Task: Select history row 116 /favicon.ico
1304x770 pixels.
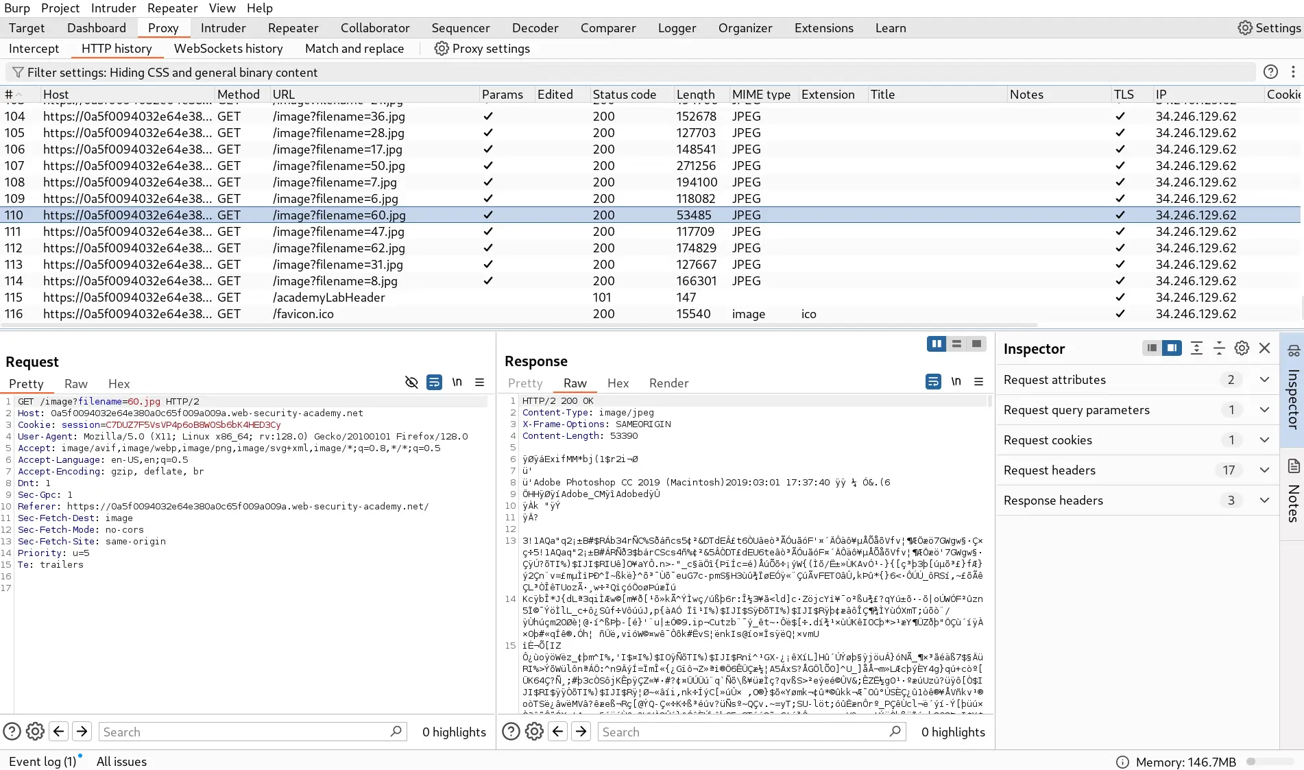Action: coord(650,314)
